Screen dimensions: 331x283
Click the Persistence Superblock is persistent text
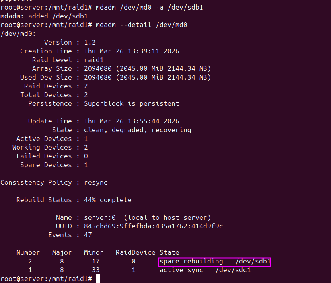click(131, 103)
